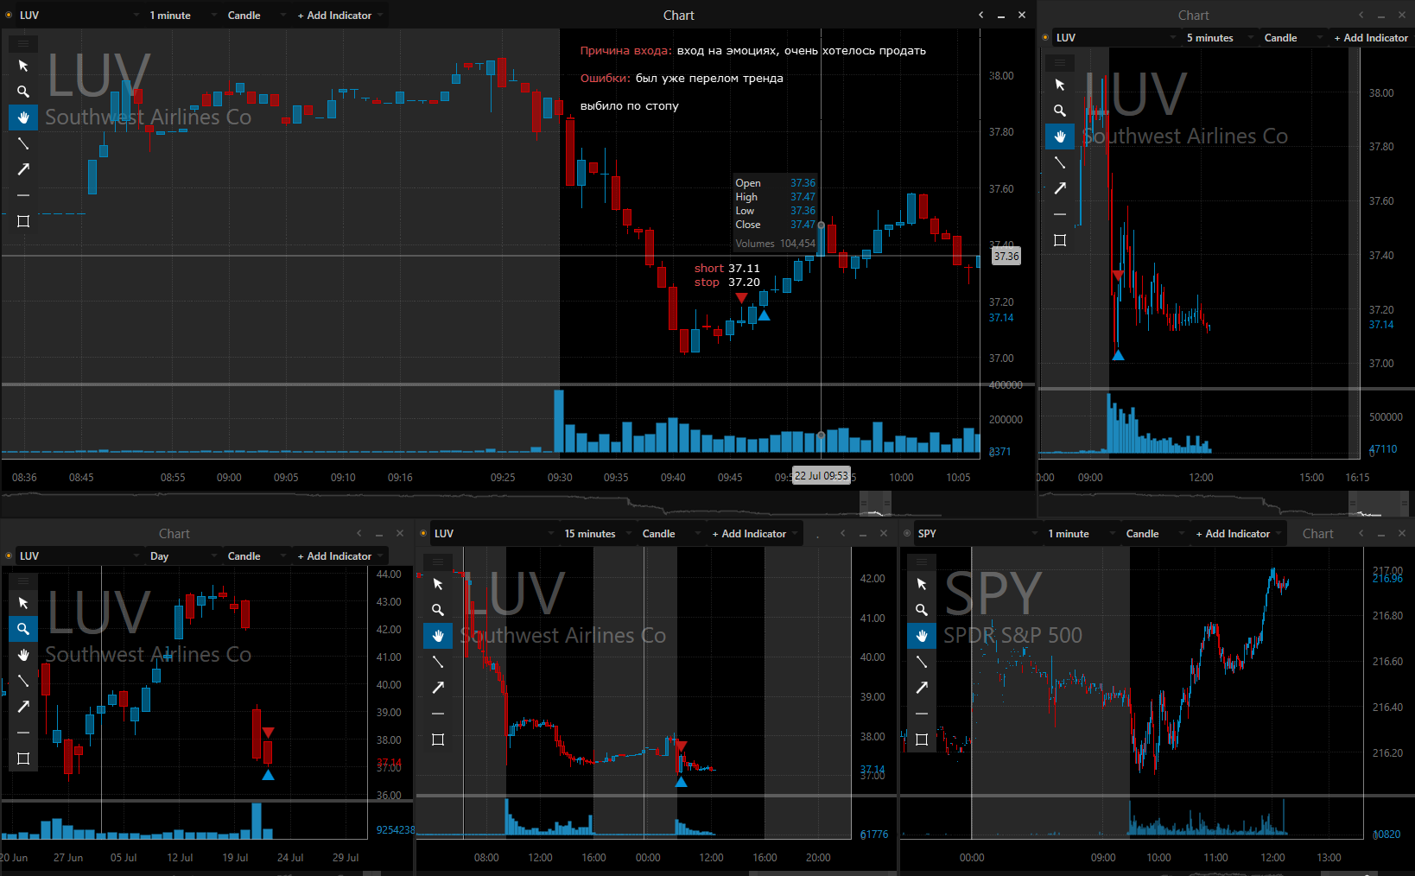Open 5 minutes timeframe dropdown
Image resolution: width=1415 pixels, height=876 pixels.
[1218, 38]
